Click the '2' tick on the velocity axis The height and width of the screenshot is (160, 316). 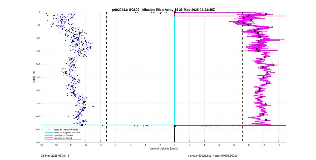pyautogui.click(x=189, y=145)
